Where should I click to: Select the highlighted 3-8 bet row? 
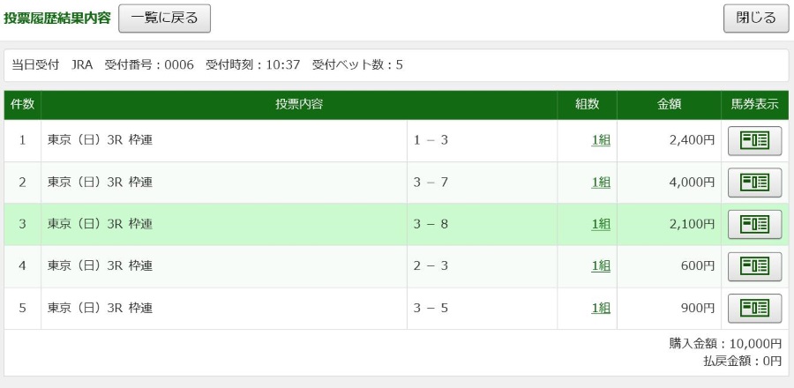pos(396,224)
